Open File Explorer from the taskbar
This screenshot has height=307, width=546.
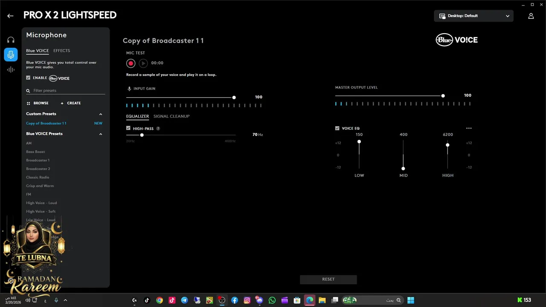(x=322, y=300)
